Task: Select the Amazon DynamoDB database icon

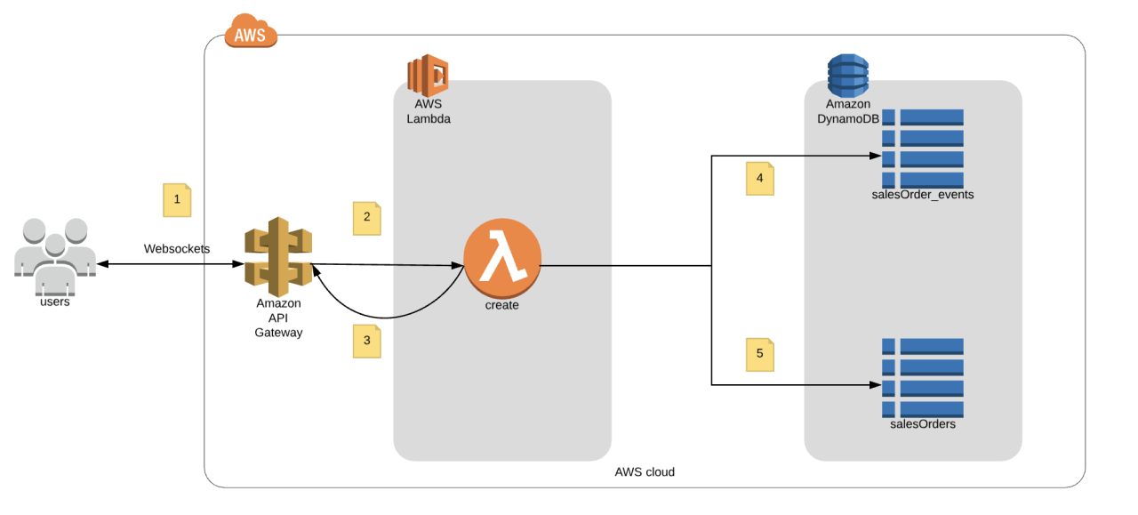Action: (847, 75)
